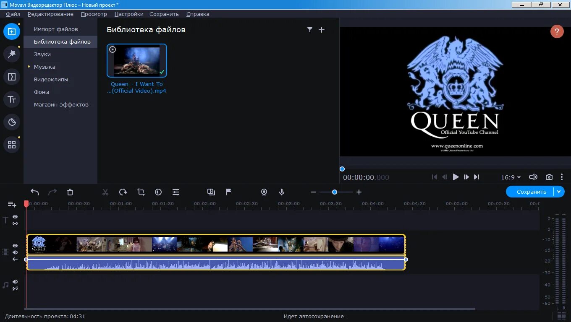Add a marker flag to timeline
The image size is (571, 322).
229,192
